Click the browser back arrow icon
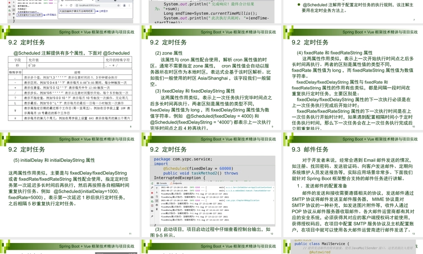The width and height of the screenshot is (423, 254). [62, 5]
